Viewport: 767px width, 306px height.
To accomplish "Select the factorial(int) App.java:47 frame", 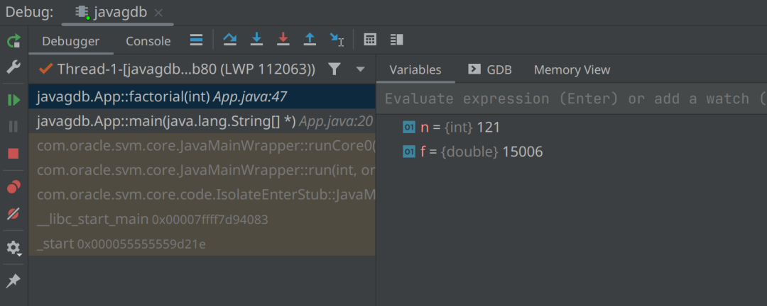I will click(202, 96).
